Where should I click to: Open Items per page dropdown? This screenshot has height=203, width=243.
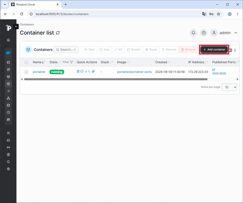(229, 87)
